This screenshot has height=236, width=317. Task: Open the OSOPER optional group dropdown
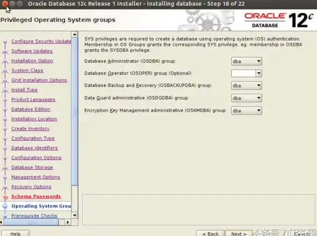tap(246, 73)
